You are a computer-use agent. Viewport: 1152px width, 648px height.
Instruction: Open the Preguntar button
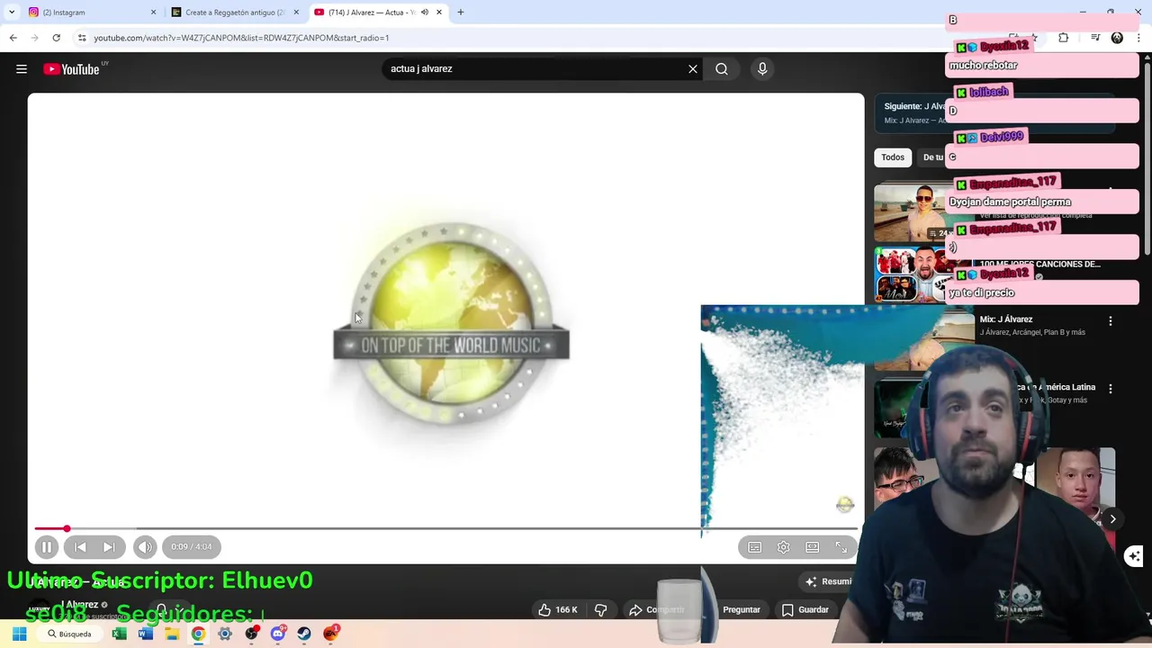pyautogui.click(x=742, y=609)
